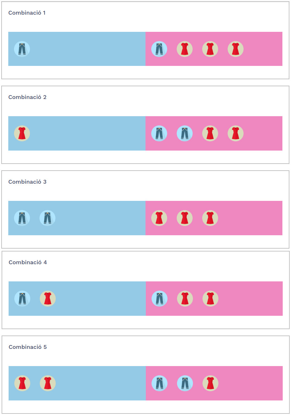Click the Combinació 1 heading

pos(27,13)
